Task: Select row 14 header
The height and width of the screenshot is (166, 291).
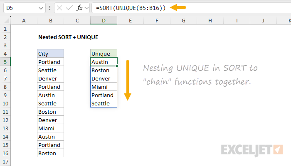Action: 5,137
